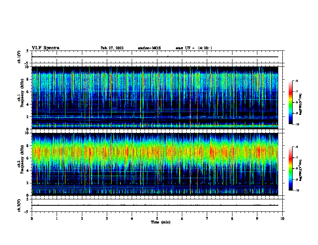Click the ch.1 spectrogram panel
318x245 pixels.
point(155,98)
